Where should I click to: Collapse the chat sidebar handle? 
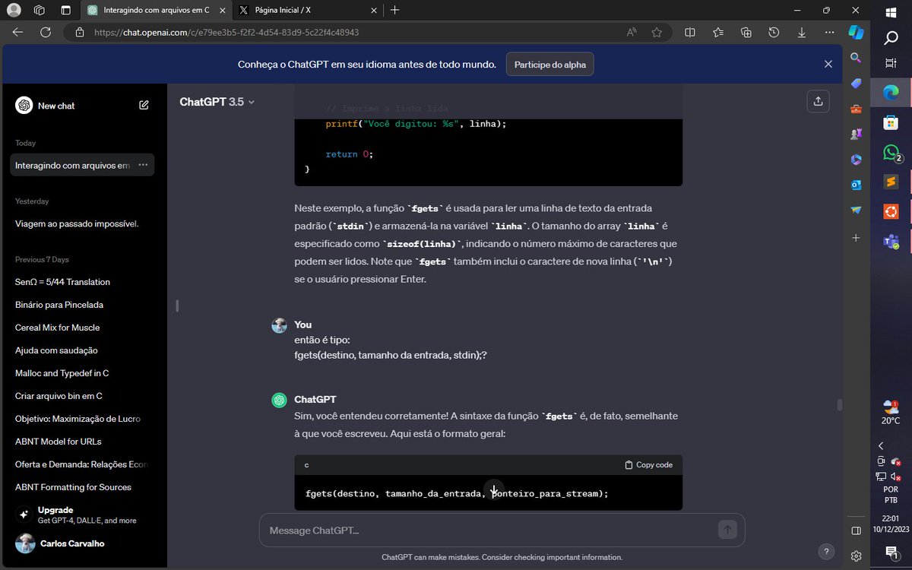[177, 306]
